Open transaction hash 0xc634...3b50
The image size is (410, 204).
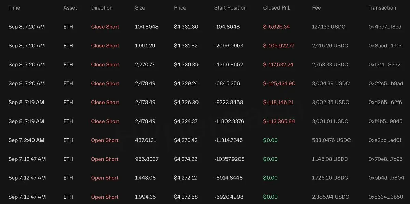386,197
